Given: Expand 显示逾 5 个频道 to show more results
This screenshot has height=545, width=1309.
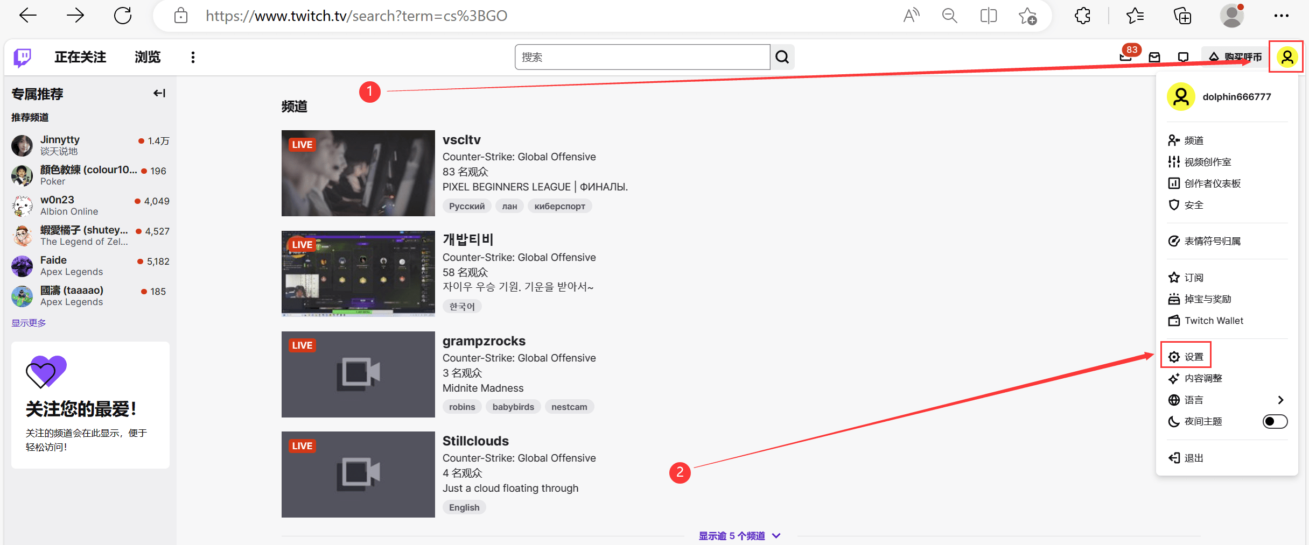Looking at the screenshot, I should 739,535.
